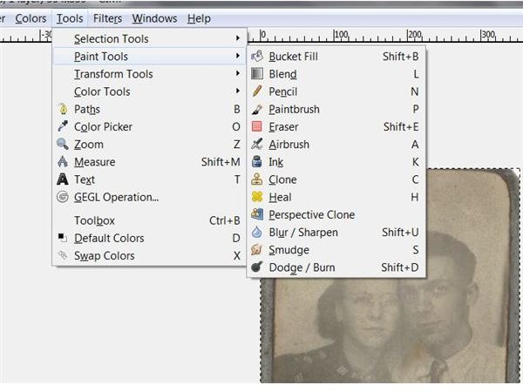This screenshot has width=523, height=392.
Task: Select the Default Colors entry
Action: click(x=149, y=238)
